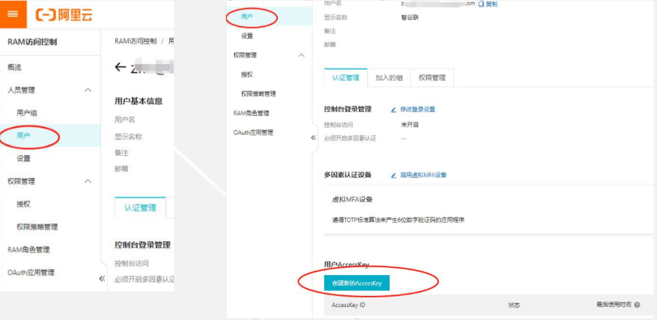Switch to 认证管理 tab in zoomed view
Image resolution: width=657 pixels, height=320 pixels.
[x=140, y=208]
